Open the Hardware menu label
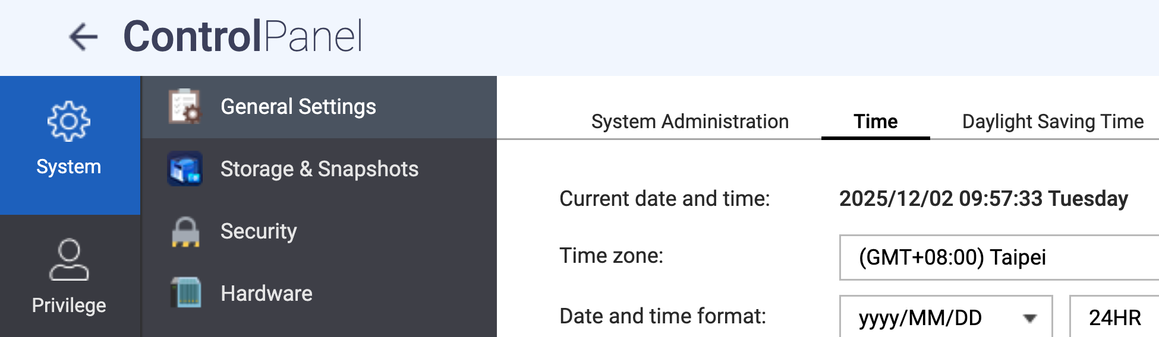Viewport: 1159px width, 337px height. tap(266, 294)
